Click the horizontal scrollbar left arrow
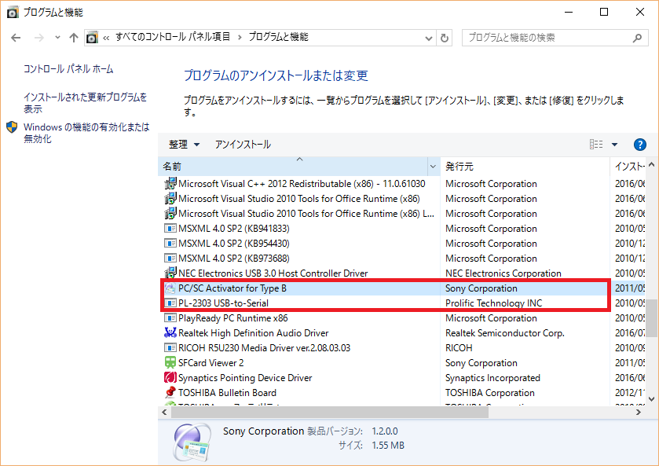Viewport: 659px width, 466px height. (164, 412)
